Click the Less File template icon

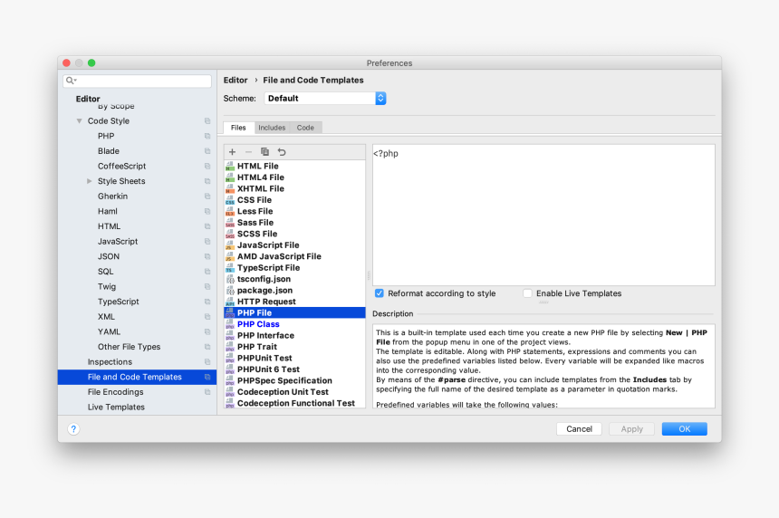click(230, 212)
